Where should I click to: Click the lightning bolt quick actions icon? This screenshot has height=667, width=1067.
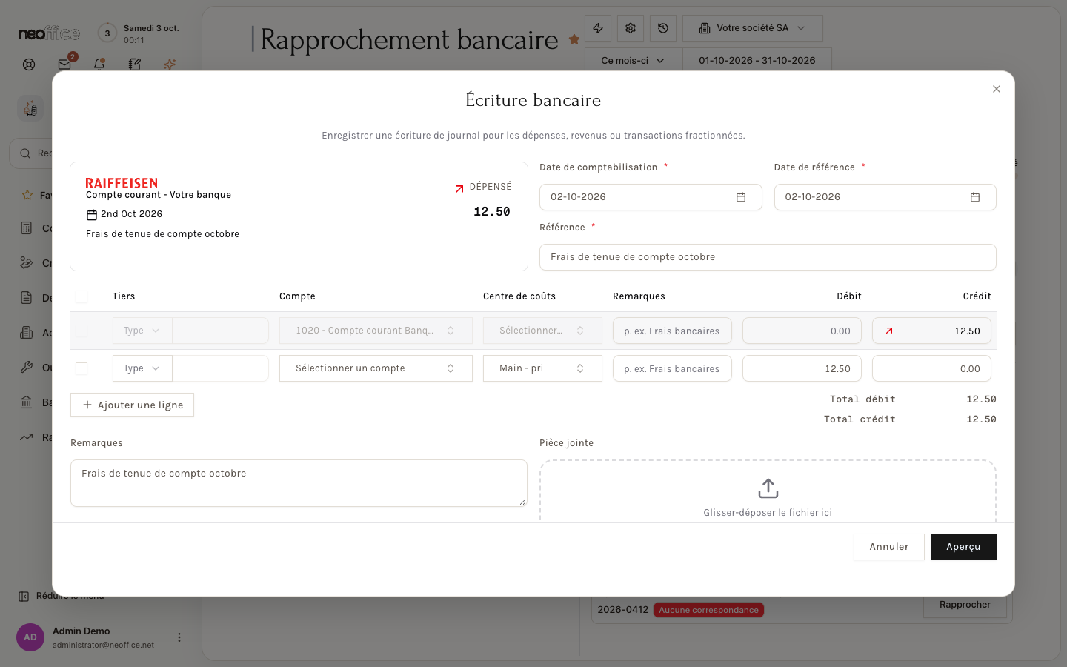click(x=598, y=28)
